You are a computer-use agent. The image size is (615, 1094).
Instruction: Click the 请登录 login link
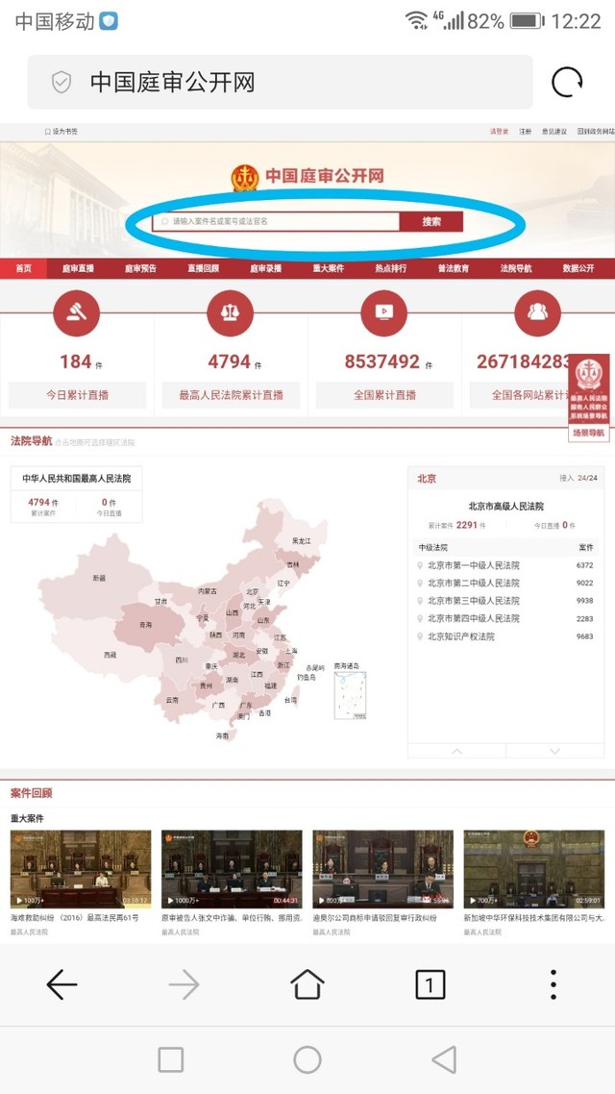(500, 131)
